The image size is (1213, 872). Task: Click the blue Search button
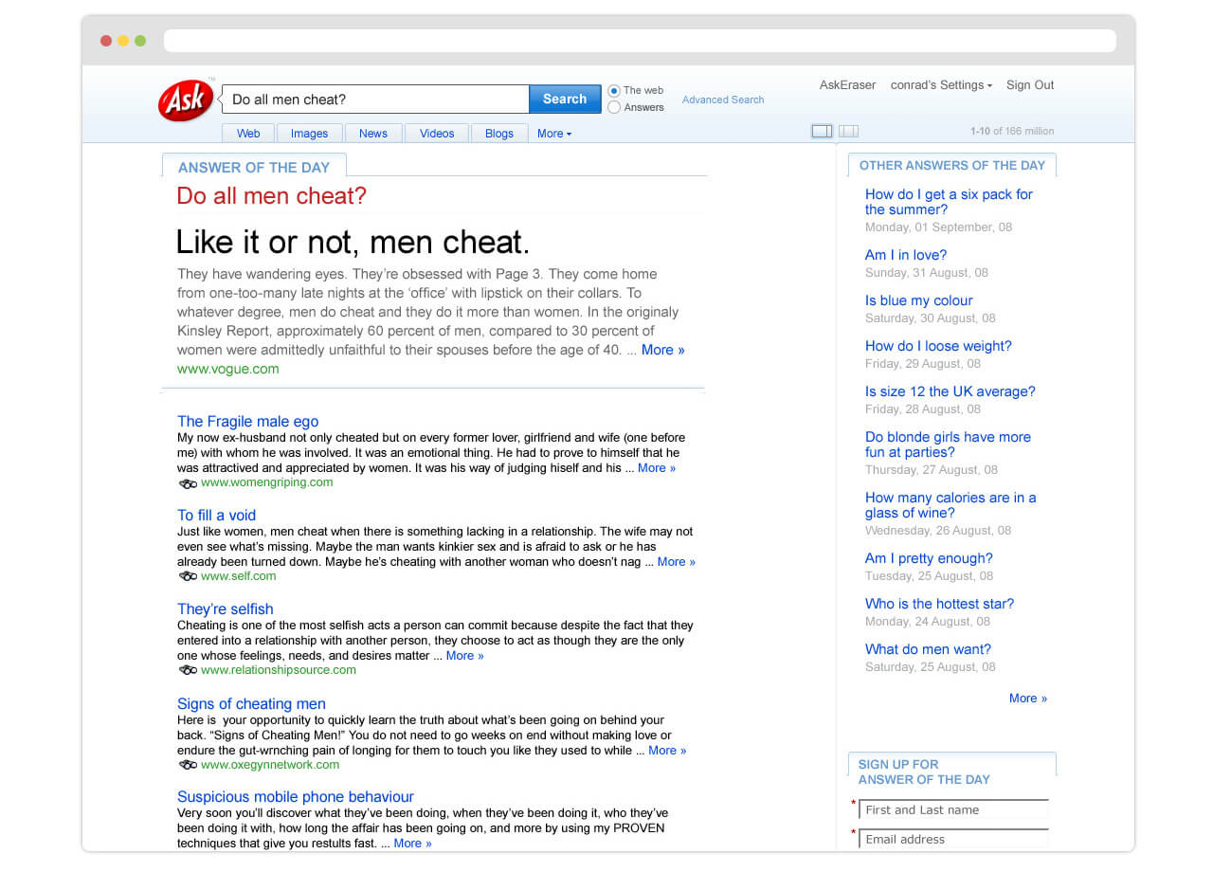click(565, 100)
